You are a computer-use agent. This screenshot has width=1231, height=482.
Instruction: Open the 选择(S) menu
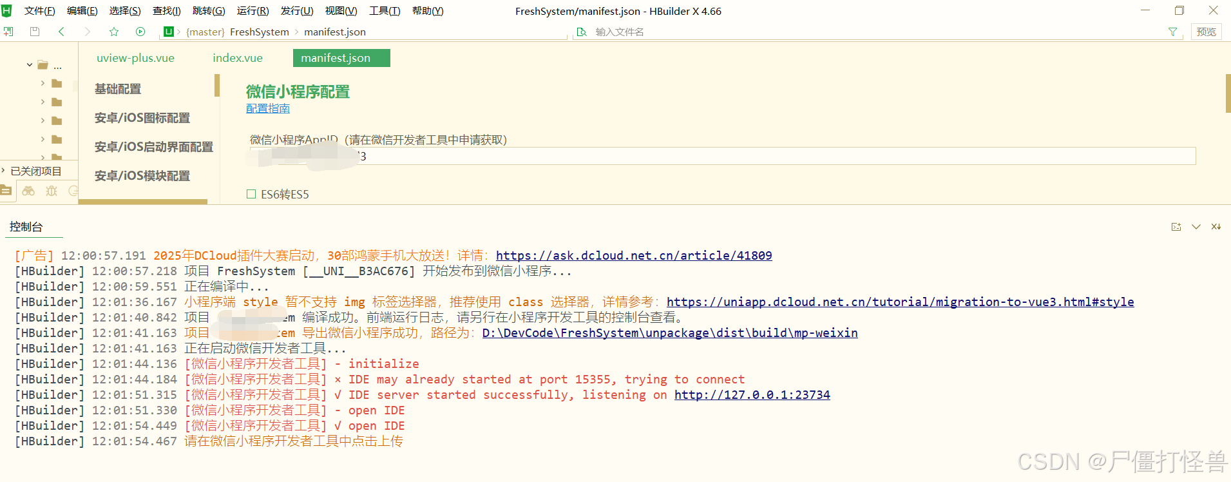click(125, 11)
